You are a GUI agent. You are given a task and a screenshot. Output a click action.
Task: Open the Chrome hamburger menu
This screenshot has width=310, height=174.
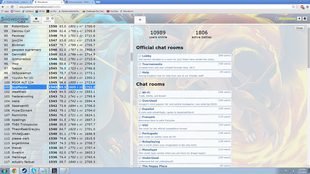pos(307,7)
